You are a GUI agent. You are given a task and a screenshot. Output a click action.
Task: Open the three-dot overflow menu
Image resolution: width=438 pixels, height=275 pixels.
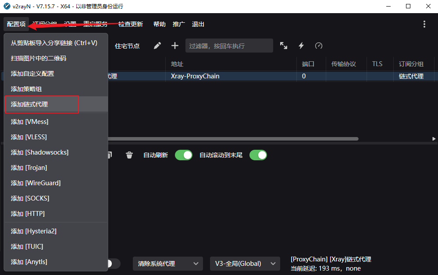424,24
